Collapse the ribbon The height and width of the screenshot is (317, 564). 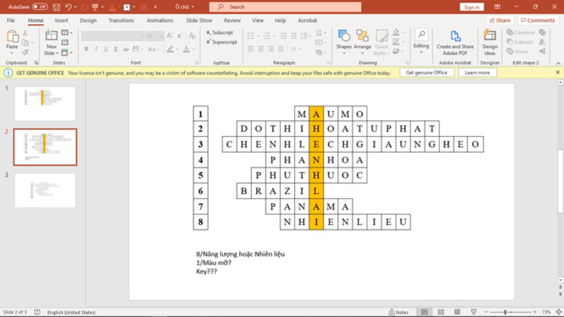tap(558, 63)
